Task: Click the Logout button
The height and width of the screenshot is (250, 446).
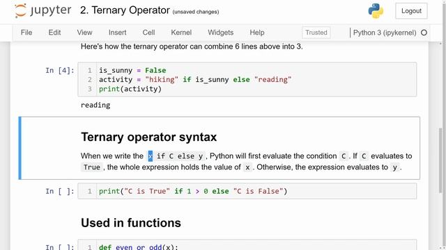Action: [x=411, y=11]
